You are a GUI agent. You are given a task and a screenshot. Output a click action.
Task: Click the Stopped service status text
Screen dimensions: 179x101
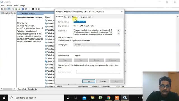(x=77, y=56)
